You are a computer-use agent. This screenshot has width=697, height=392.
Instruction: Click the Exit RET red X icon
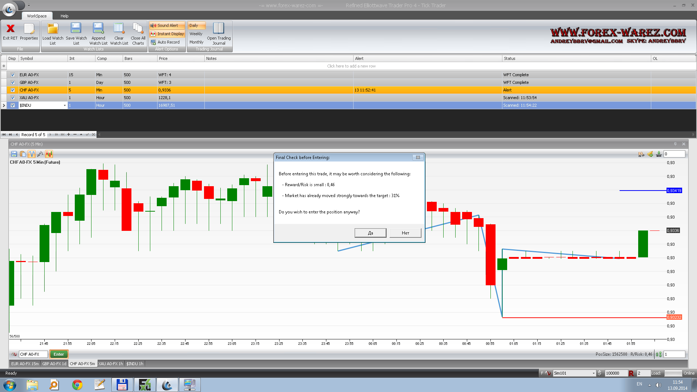10,29
